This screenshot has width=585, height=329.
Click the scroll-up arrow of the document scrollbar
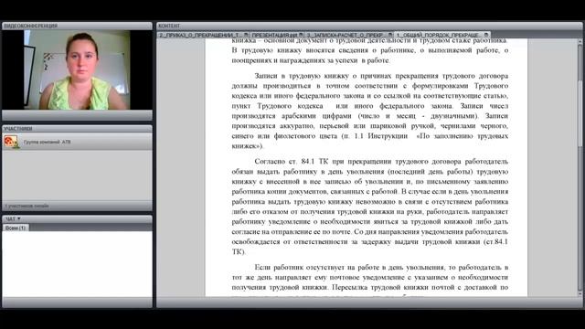point(580,42)
